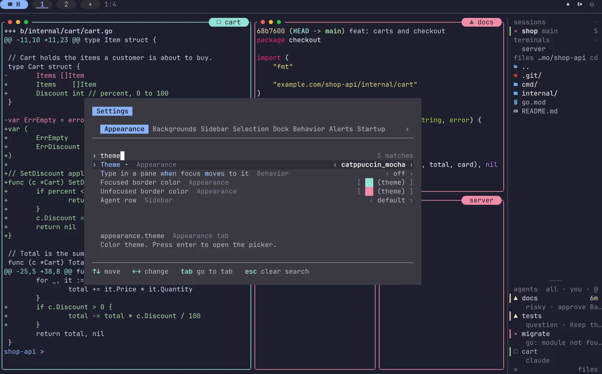
Task: Add a new workspace tab with plus
Action: click(90, 5)
